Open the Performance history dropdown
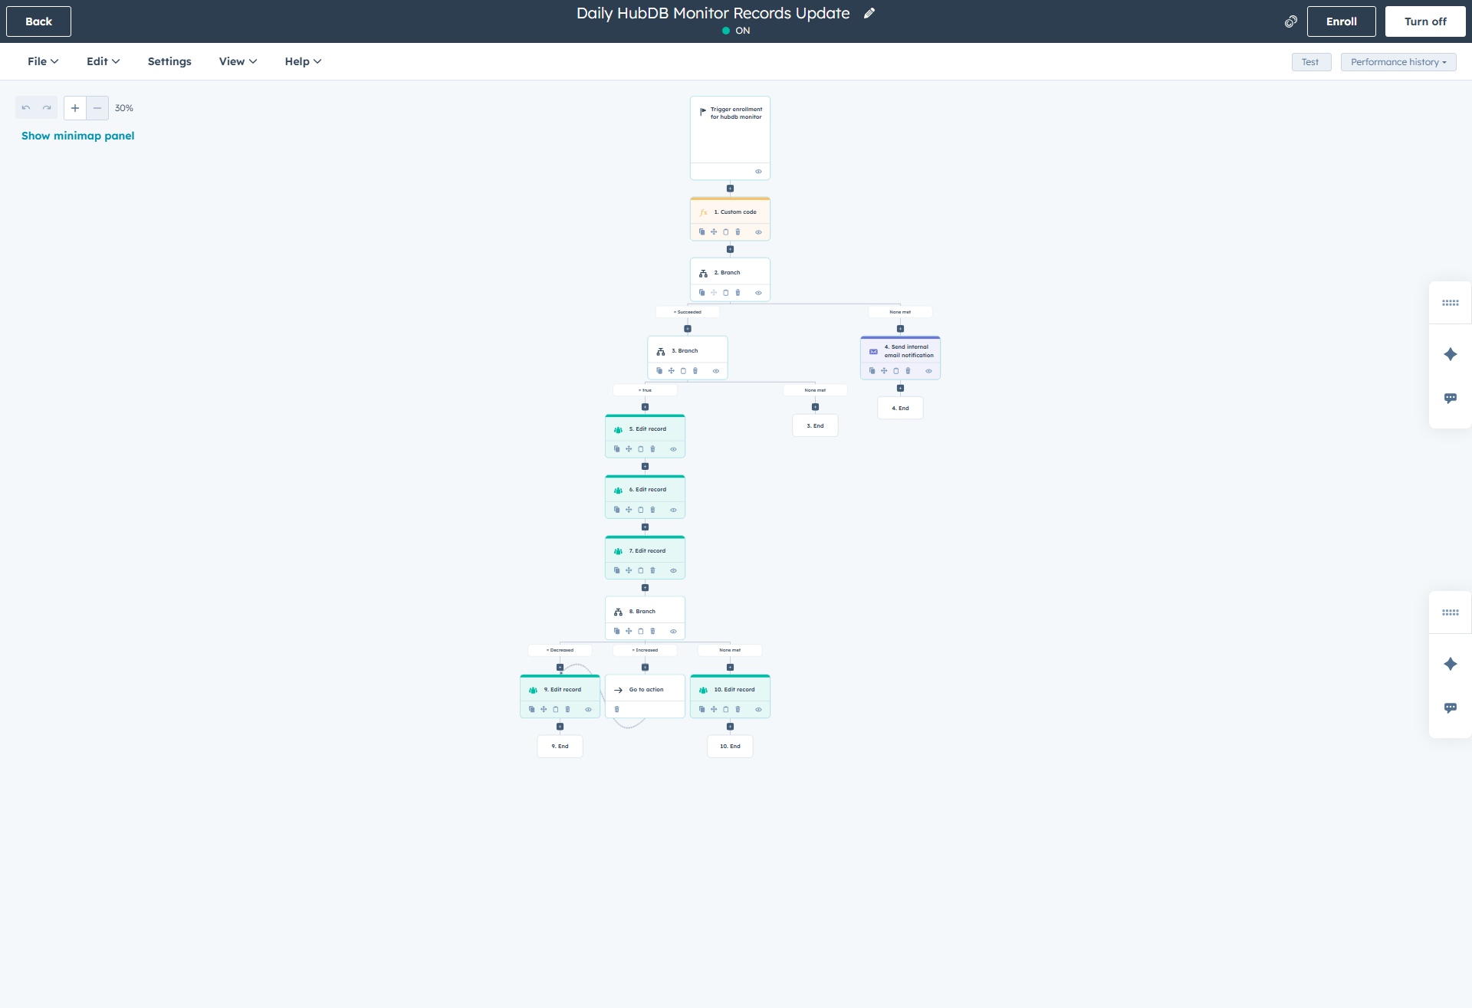The image size is (1472, 1008). pos(1398,61)
